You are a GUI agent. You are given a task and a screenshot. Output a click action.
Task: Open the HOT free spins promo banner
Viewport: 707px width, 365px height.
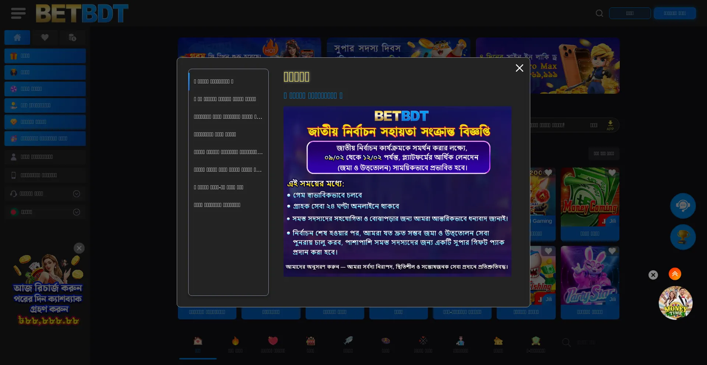[249, 48]
